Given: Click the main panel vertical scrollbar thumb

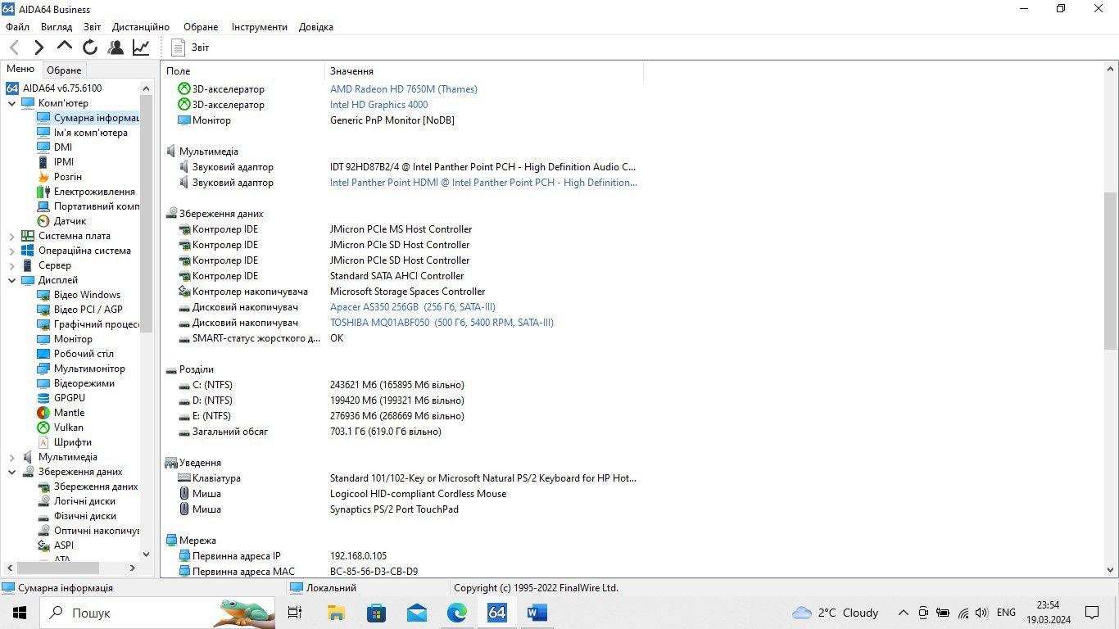Looking at the screenshot, I should (x=1110, y=270).
